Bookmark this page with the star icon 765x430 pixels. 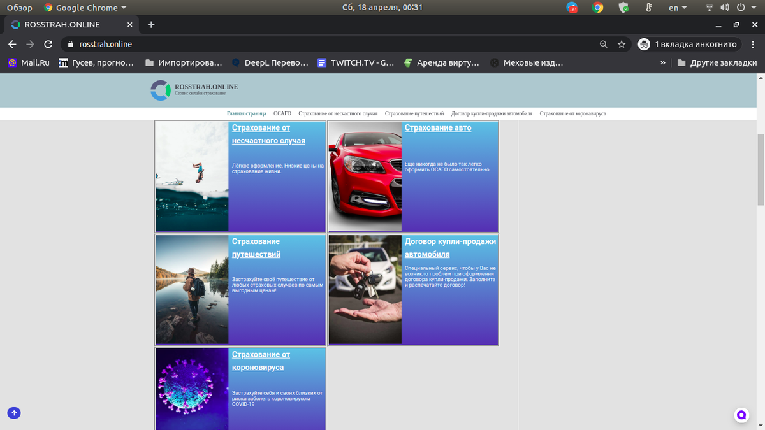click(x=622, y=45)
